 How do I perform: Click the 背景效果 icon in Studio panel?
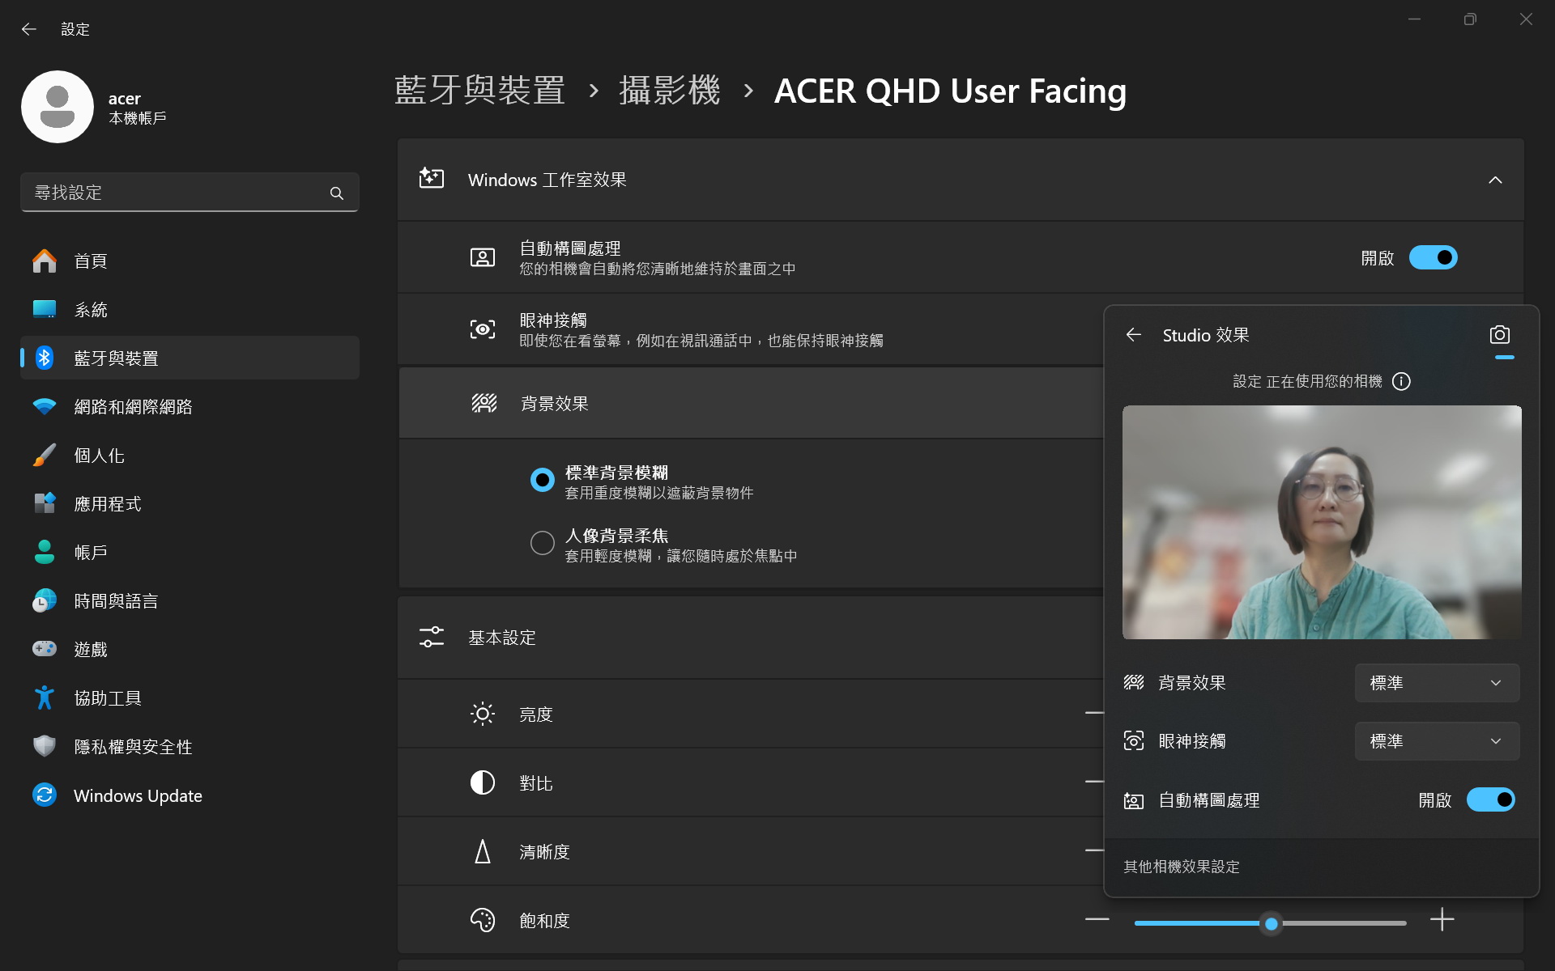[x=1134, y=683]
